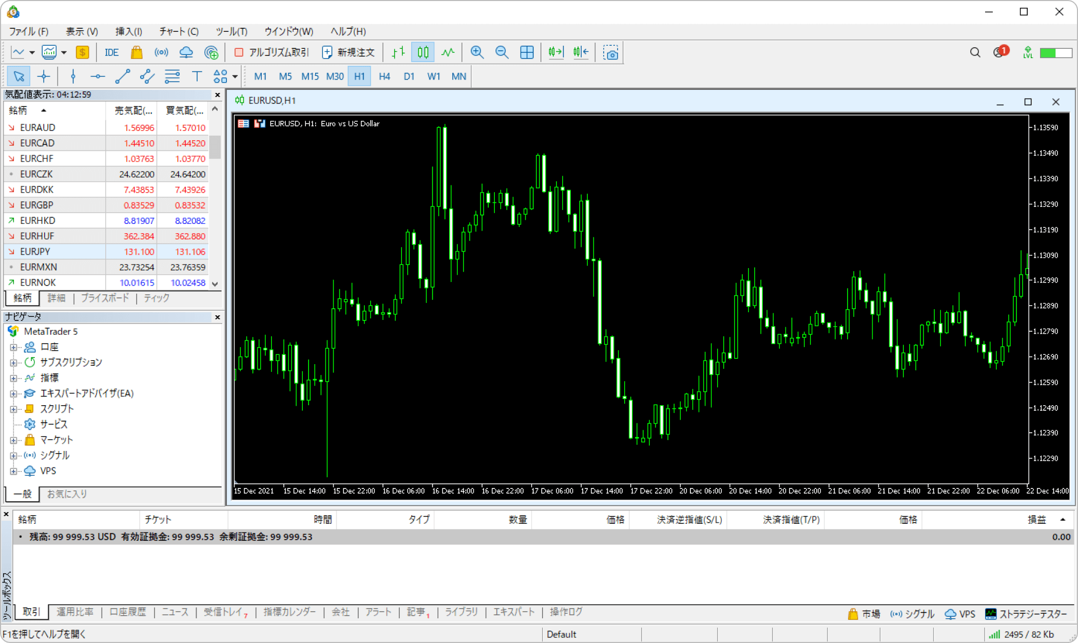Open the 口座履歴 toolbox tab

128,612
